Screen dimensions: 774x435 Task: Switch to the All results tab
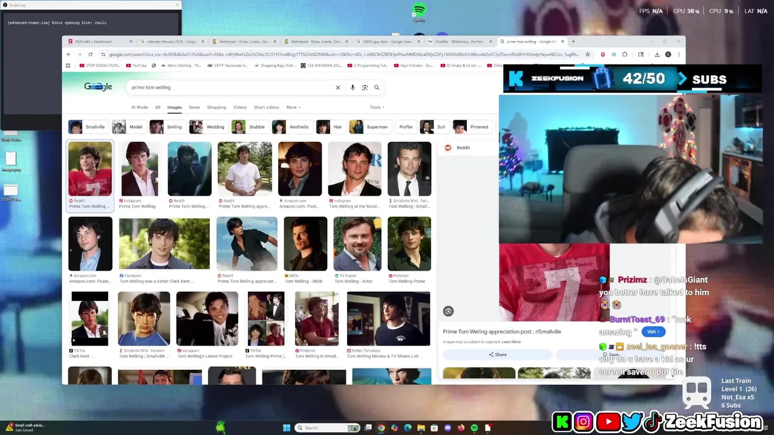158,108
